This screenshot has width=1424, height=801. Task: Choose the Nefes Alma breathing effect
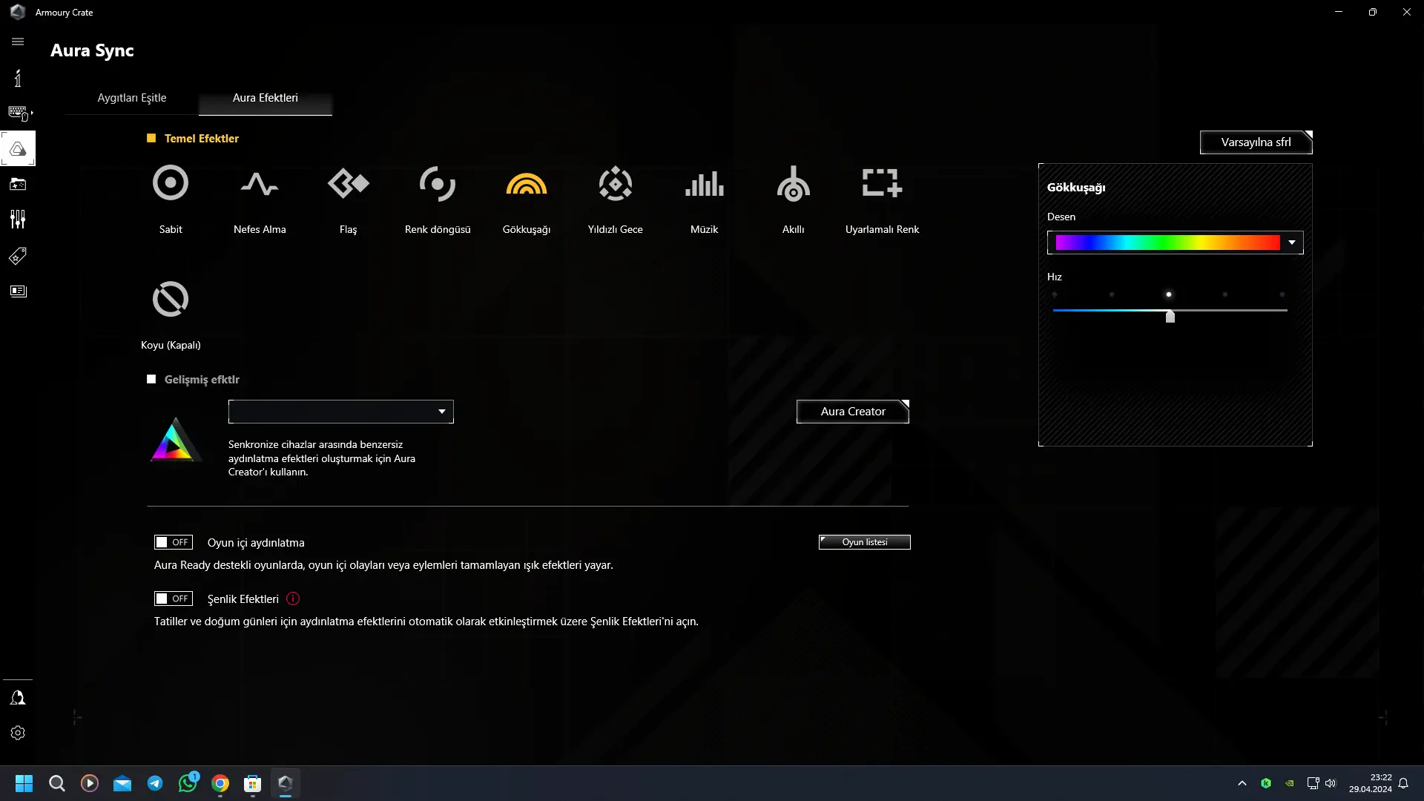pyautogui.click(x=260, y=183)
